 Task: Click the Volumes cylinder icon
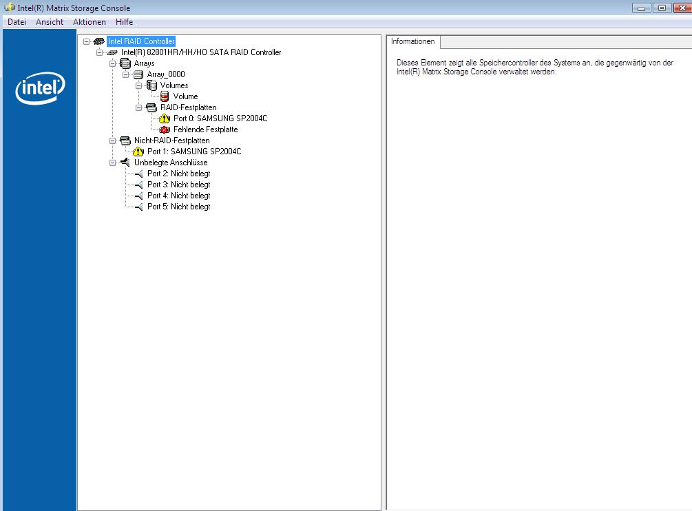tap(151, 85)
